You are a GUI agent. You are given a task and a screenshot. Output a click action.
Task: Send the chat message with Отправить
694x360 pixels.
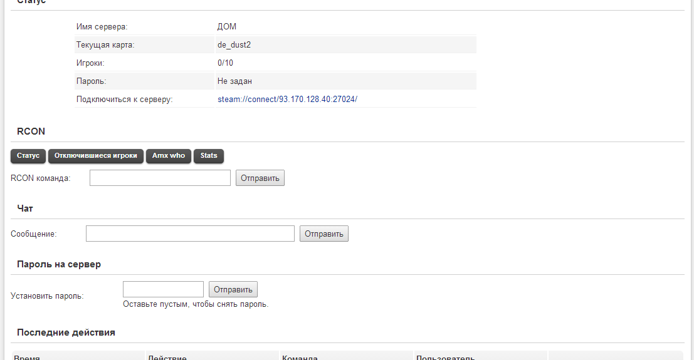323,234
